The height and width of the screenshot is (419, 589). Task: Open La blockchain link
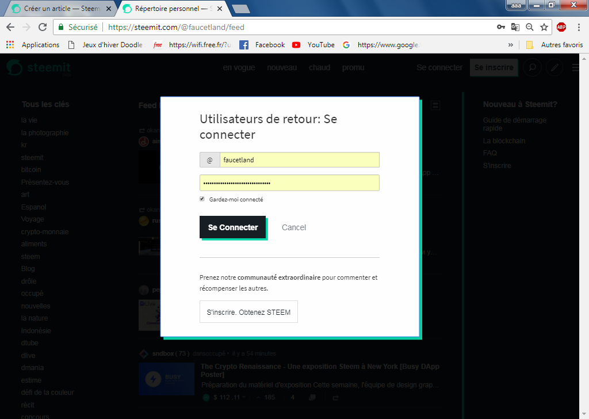click(504, 141)
